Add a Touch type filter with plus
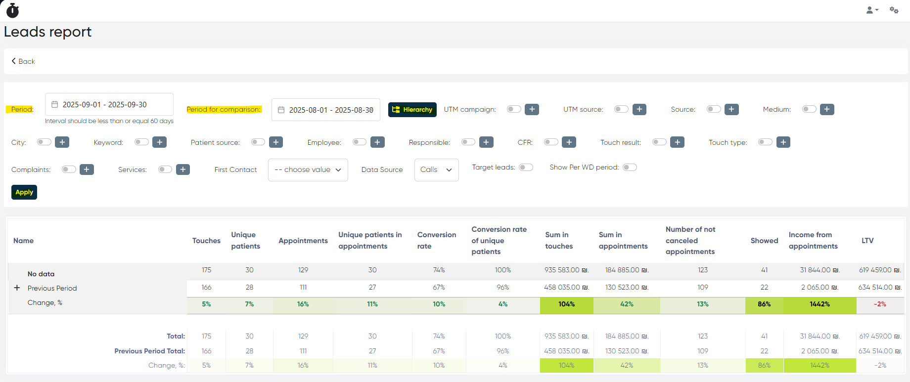 pyautogui.click(x=783, y=142)
